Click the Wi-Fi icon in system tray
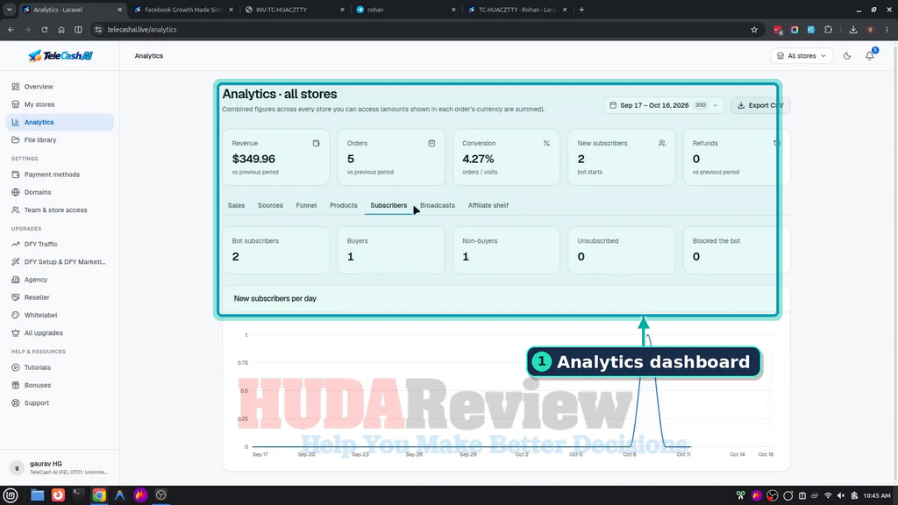This screenshot has height=505, width=898. tap(828, 496)
